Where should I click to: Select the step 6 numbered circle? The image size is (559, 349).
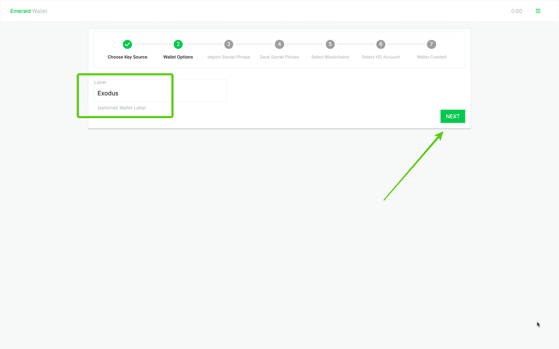click(381, 44)
